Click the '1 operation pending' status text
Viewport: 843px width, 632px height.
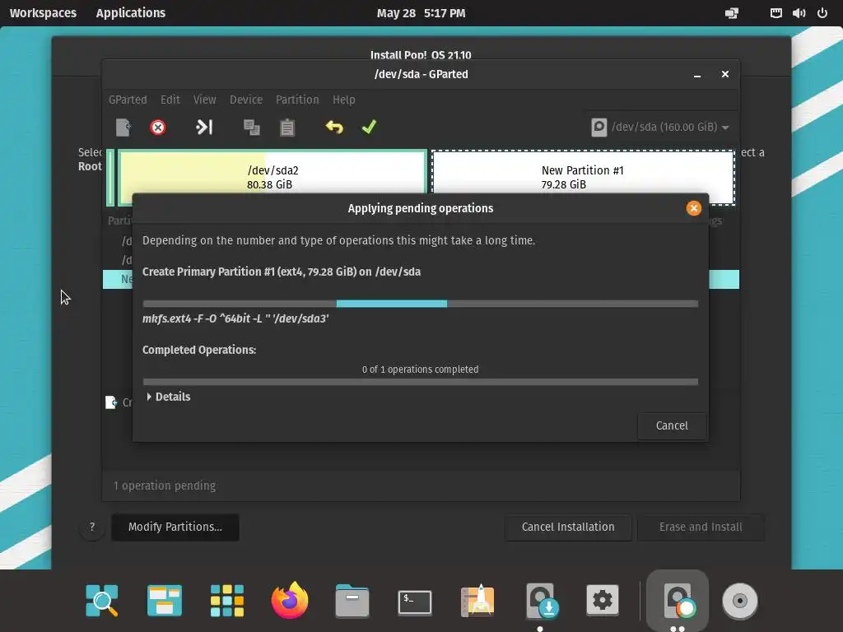165,486
